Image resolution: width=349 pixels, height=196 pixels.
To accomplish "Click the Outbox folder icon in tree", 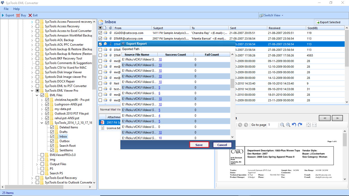I will [x=56, y=141].
